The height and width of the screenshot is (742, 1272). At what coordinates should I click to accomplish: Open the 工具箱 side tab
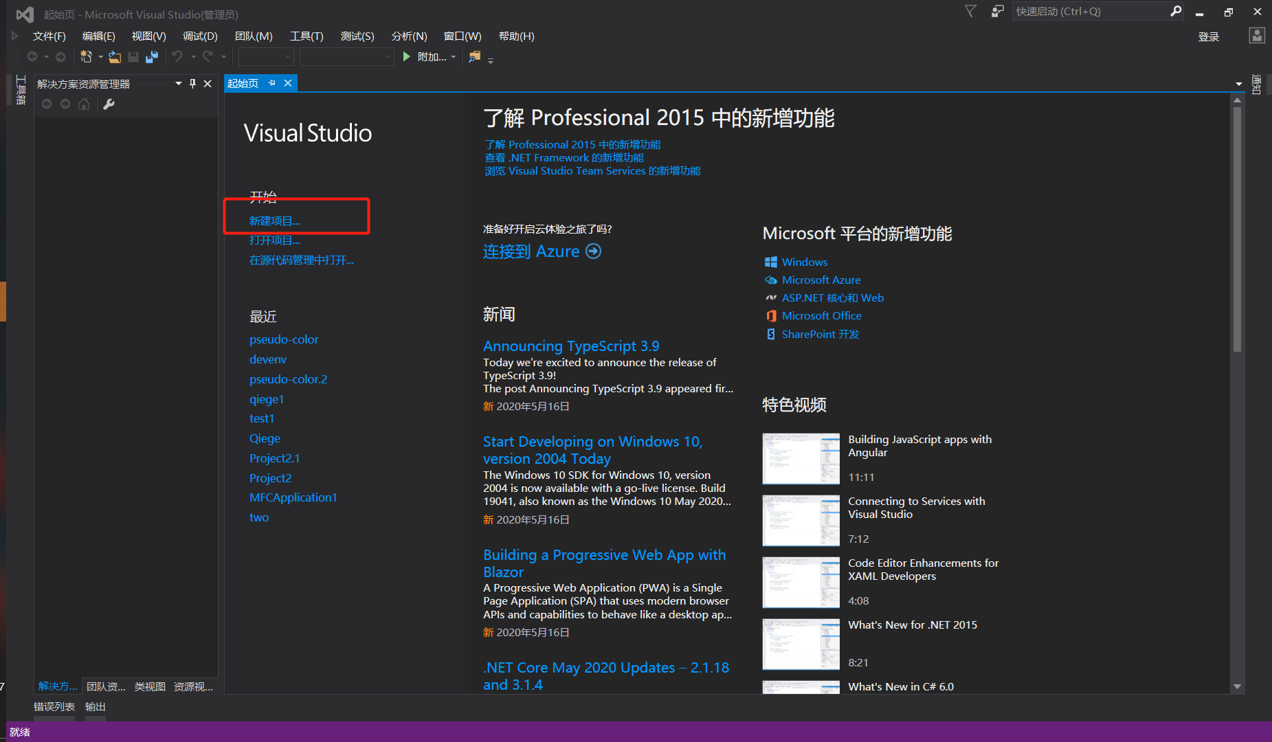point(21,90)
